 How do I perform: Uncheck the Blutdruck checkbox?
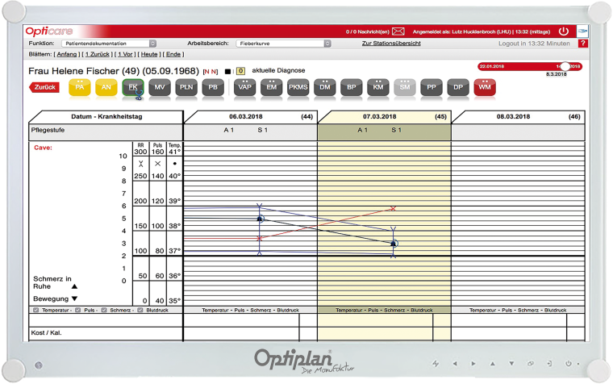click(138, 310)
